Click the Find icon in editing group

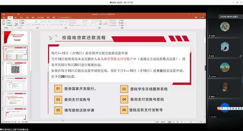121,20
